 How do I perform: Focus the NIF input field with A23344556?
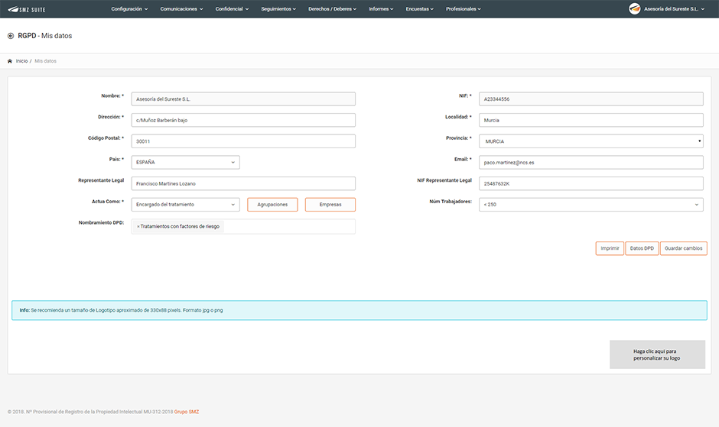[x=591, y=99]
